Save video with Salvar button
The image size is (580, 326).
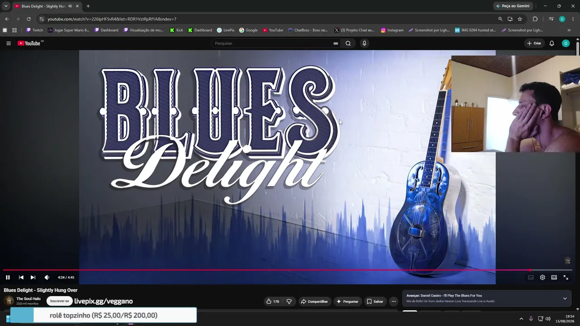(375, 302)
